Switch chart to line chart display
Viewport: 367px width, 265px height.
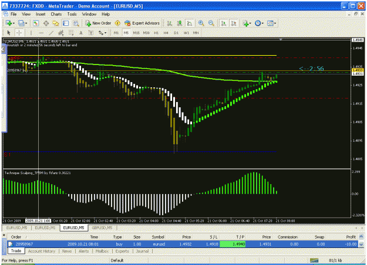190,23
